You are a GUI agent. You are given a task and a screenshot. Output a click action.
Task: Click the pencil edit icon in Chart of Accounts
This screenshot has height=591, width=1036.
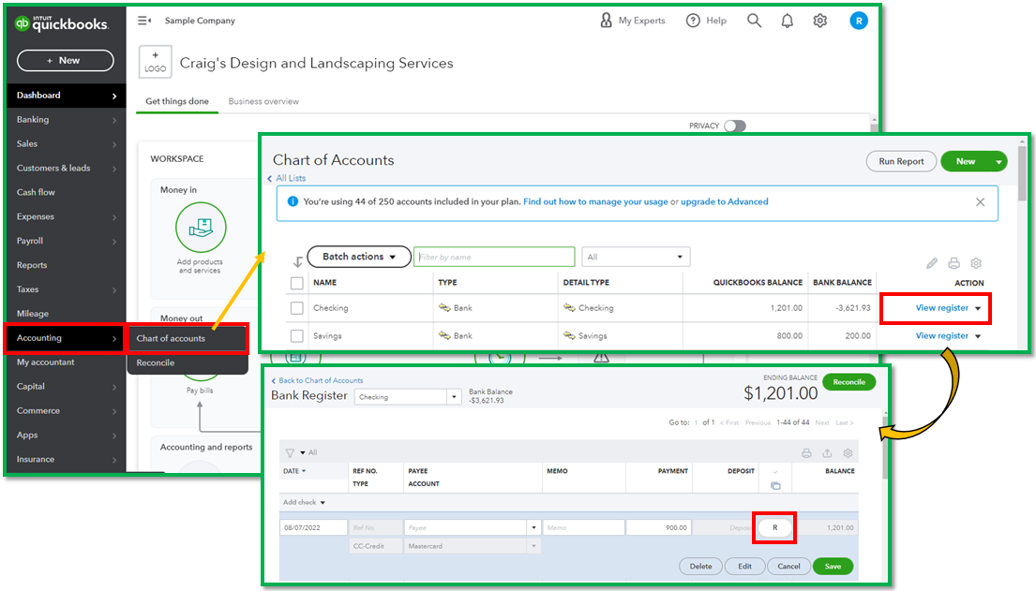coord(932,263)
